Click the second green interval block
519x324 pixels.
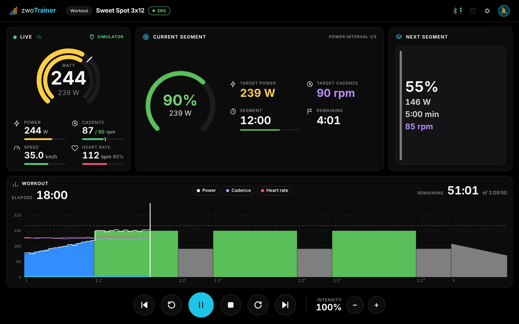(x=255, y=254)
